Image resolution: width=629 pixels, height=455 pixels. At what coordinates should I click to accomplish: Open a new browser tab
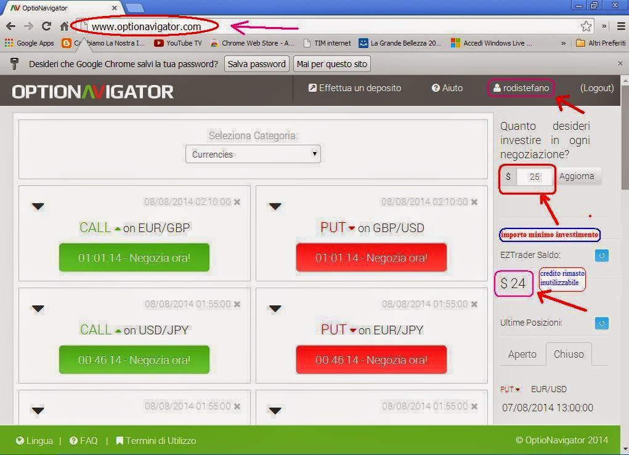(x=135, y=7)
